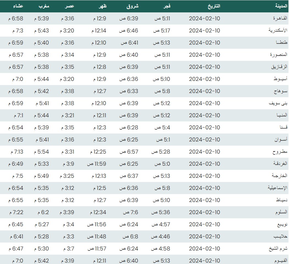Click the 12:34 Dhuhr time cell

click(x=97, y=212)
